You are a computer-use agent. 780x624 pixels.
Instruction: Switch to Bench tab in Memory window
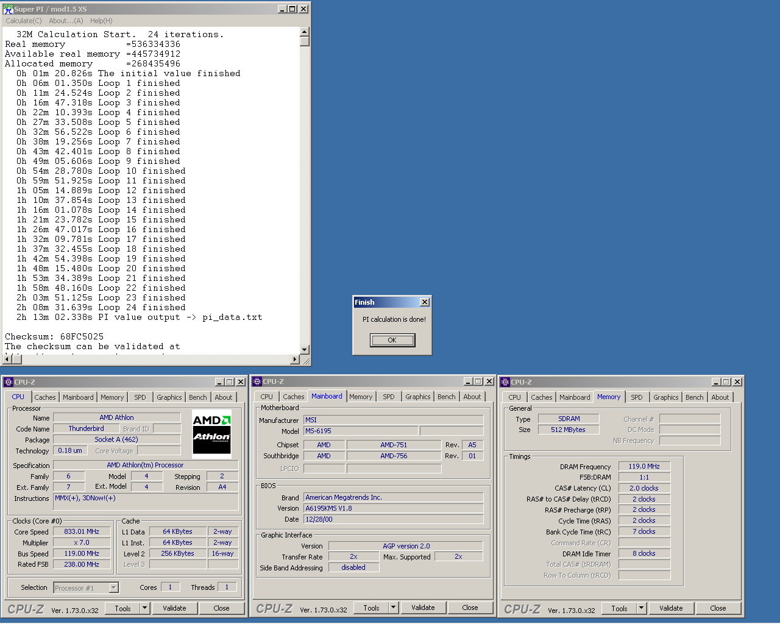pos(695,397)
